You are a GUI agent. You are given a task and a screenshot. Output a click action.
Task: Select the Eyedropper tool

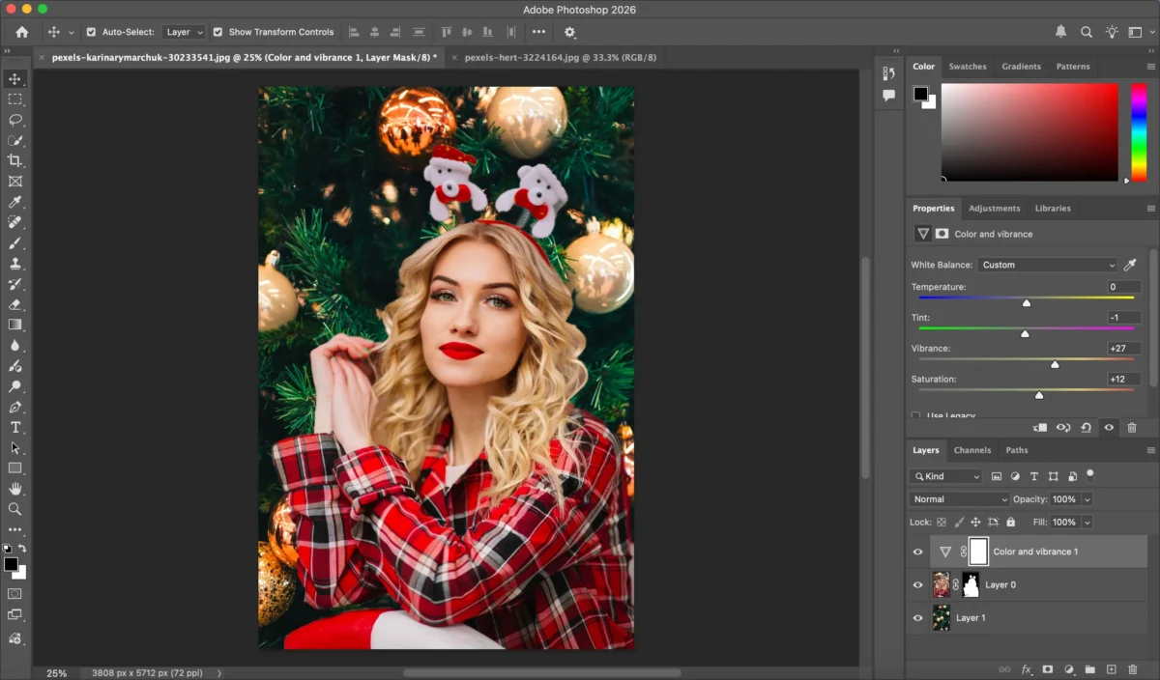click(14, 202)
